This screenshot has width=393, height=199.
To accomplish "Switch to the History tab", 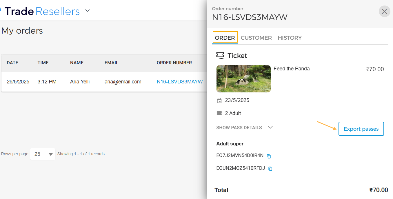I will point(290,38).
